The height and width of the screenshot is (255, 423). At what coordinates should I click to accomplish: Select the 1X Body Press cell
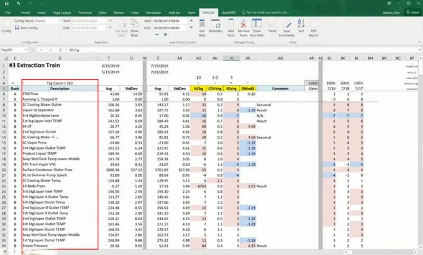click(60, 186)
